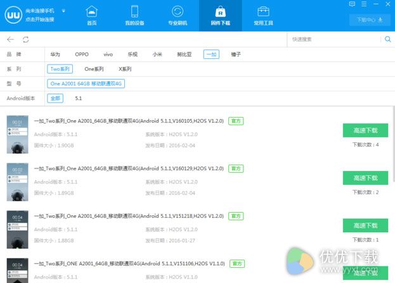Click 下载次数：1 text
This screenshot has height=283, width=395.
click(366, 240)
